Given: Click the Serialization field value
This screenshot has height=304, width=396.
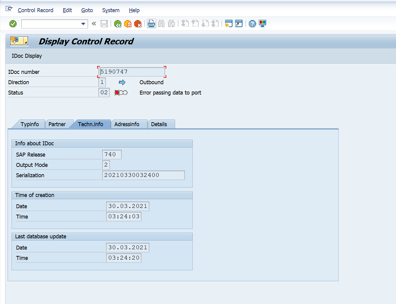Looking at the screenshot, I should coord(143,175).
